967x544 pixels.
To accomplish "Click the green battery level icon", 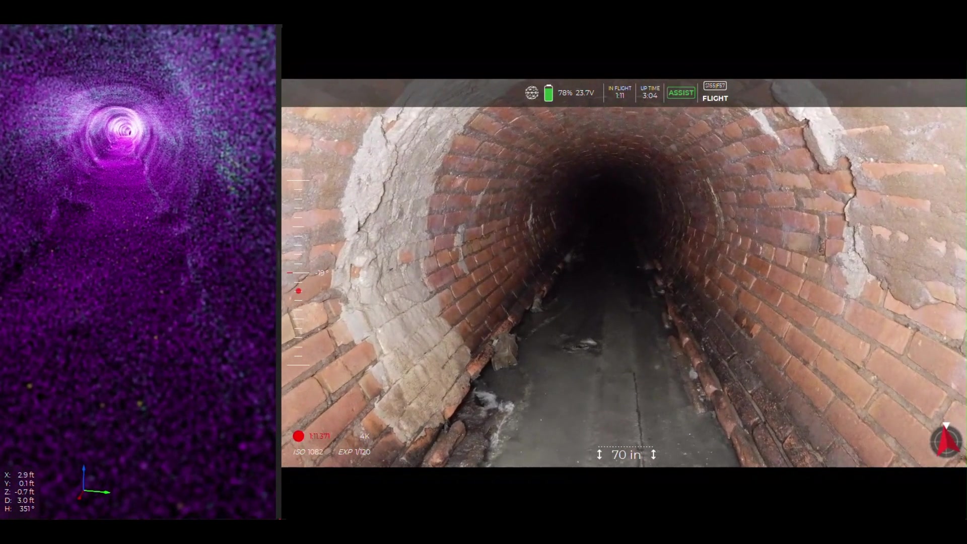I will tap(548, 93).
